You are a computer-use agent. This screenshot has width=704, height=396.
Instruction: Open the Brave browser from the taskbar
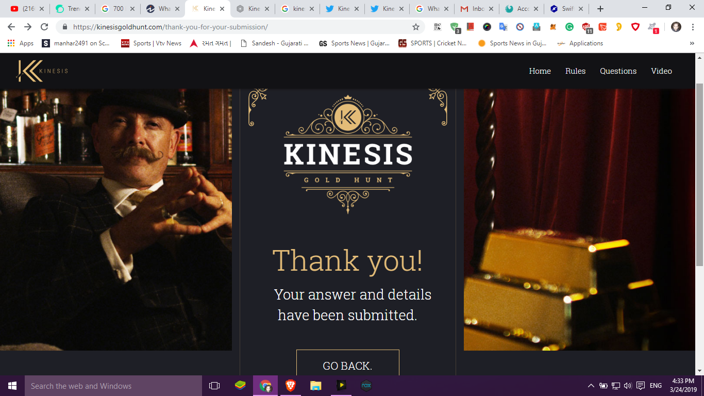point(291,386)
